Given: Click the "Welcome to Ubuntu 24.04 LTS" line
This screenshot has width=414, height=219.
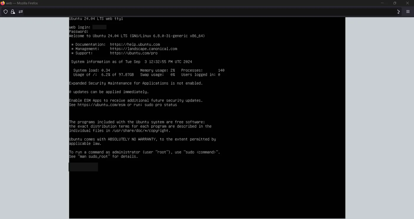Looking at the screenshot, I should click(137, 36).
